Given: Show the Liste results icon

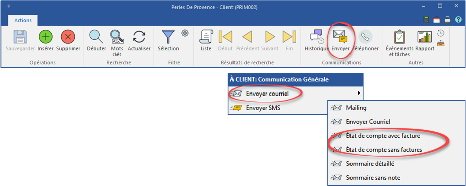Looking at the screenshot, I should click(x=206, y=37).
